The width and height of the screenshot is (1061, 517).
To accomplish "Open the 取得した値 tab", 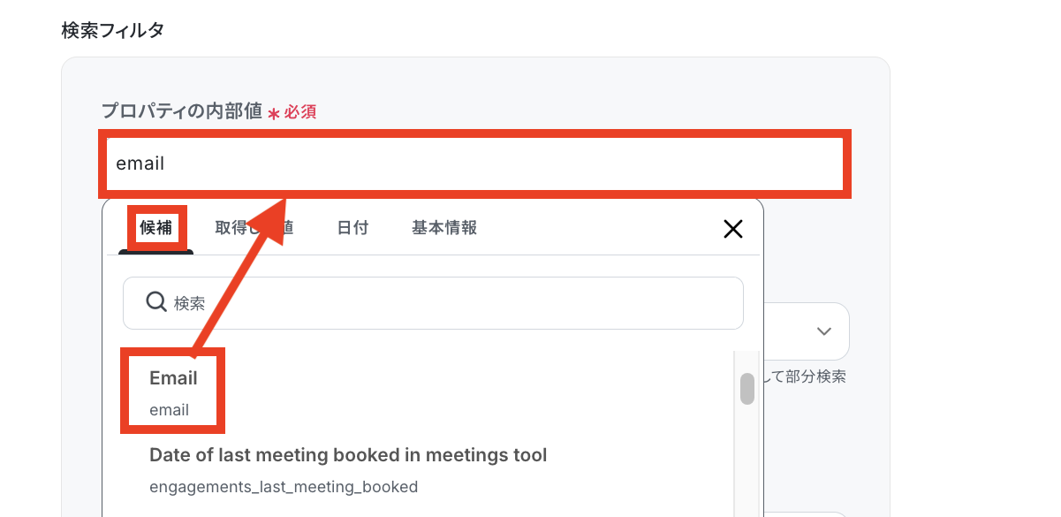I will tap(254, 228).
